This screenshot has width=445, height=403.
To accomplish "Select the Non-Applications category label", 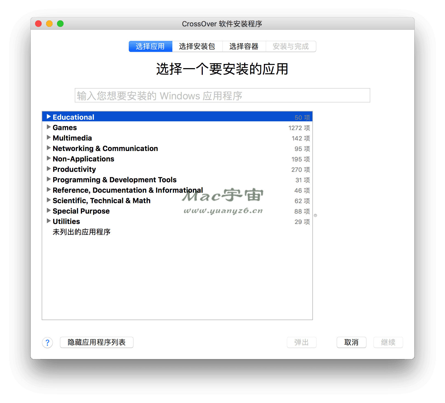I will point(83,159).
